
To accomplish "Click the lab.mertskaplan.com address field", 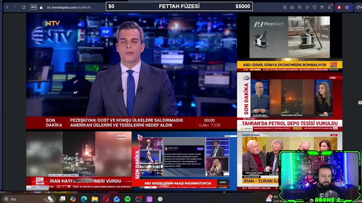I will click(x=69, y=7).
